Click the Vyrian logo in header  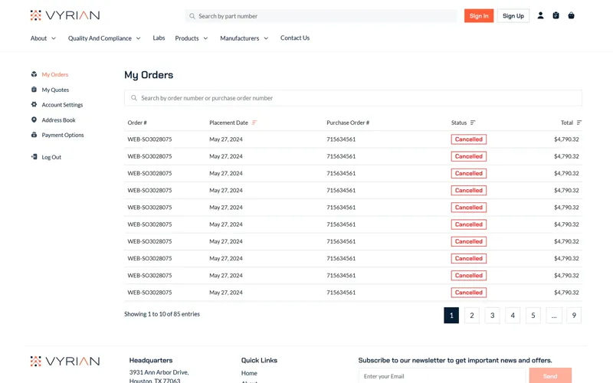(65, 15)
